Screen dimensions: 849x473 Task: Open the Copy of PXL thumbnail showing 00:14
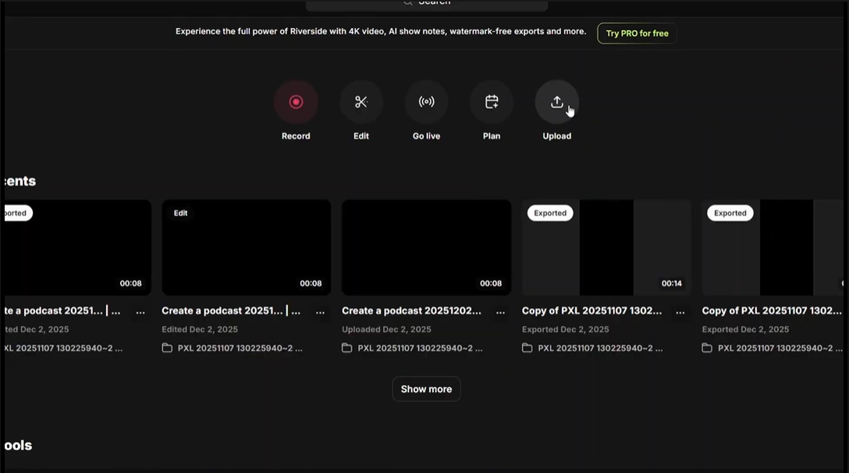pyautogui.click(x=606, y=248)
